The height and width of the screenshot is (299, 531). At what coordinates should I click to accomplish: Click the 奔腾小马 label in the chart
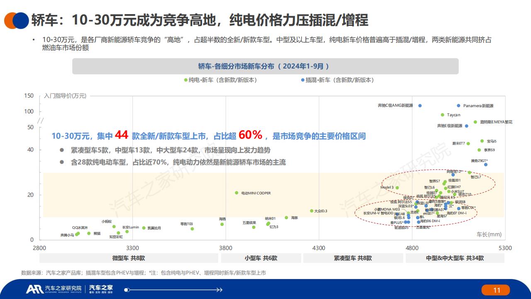point(67,235)
